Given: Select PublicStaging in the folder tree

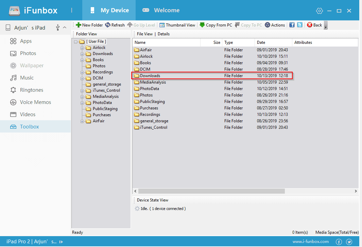Looking at the screenshot, I should pyautogui.click(x=105, y=109).
